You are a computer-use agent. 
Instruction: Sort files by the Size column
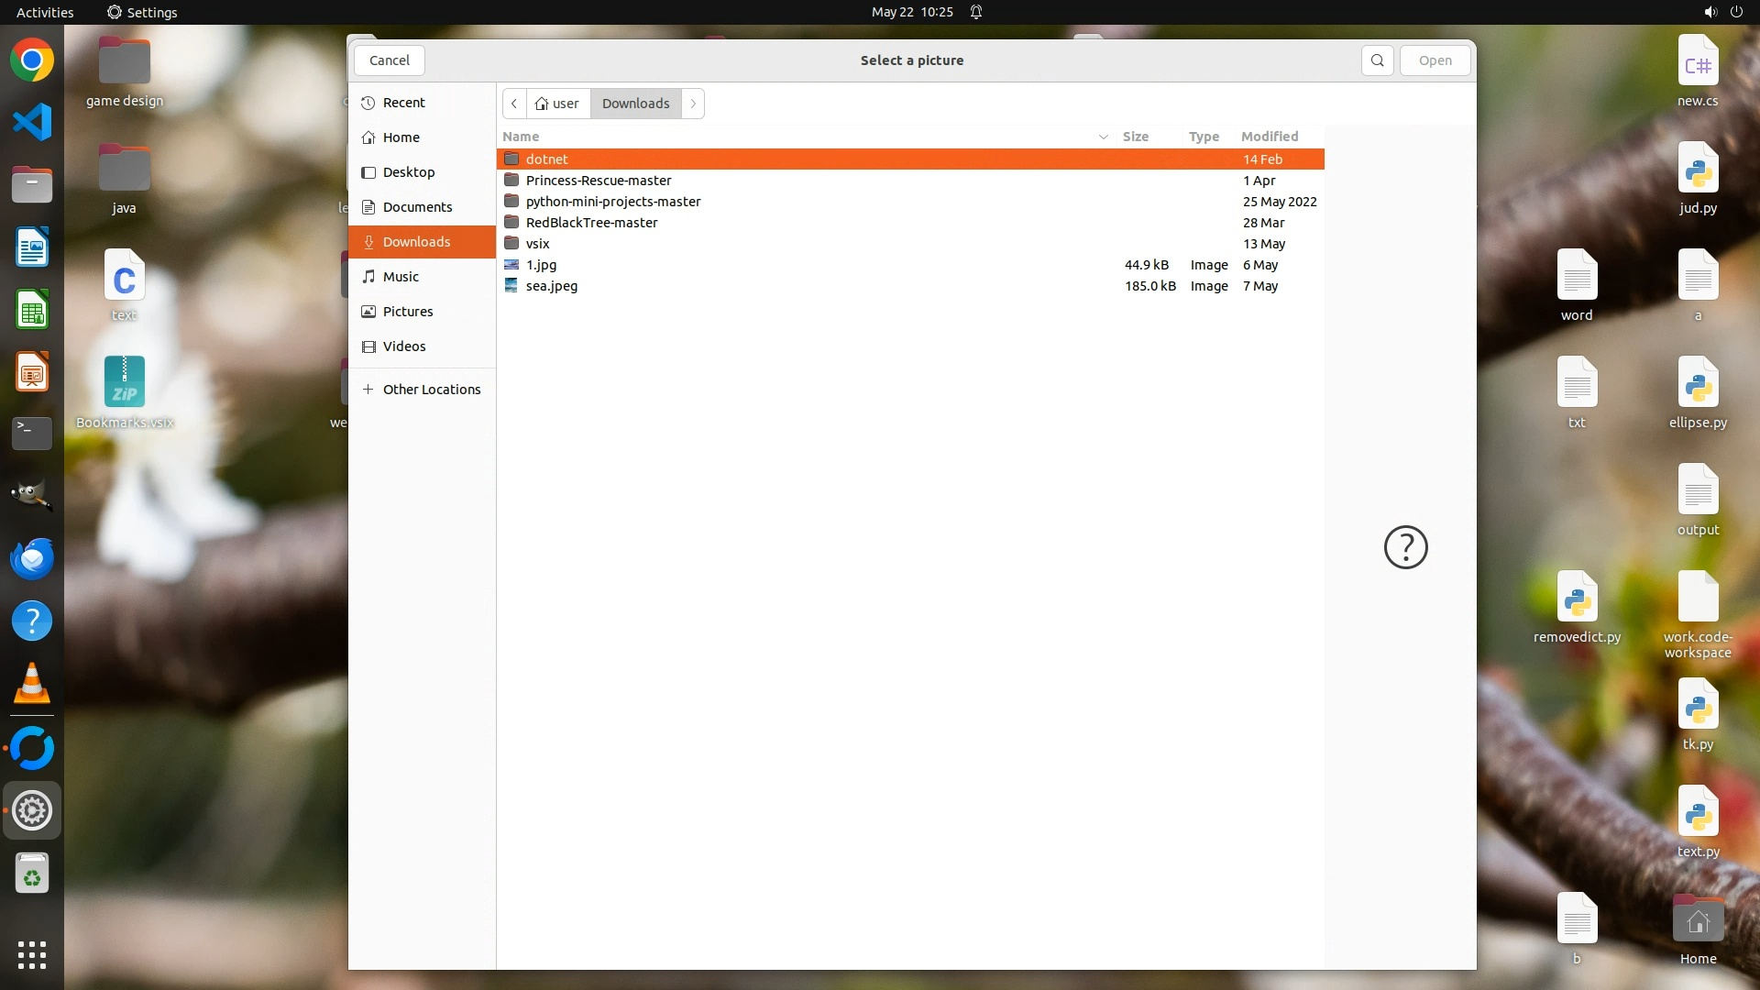tap(1135, 137)
